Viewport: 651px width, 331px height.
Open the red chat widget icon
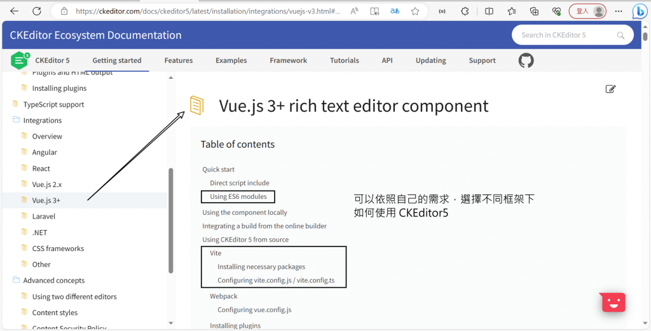[x=613, y=302]
